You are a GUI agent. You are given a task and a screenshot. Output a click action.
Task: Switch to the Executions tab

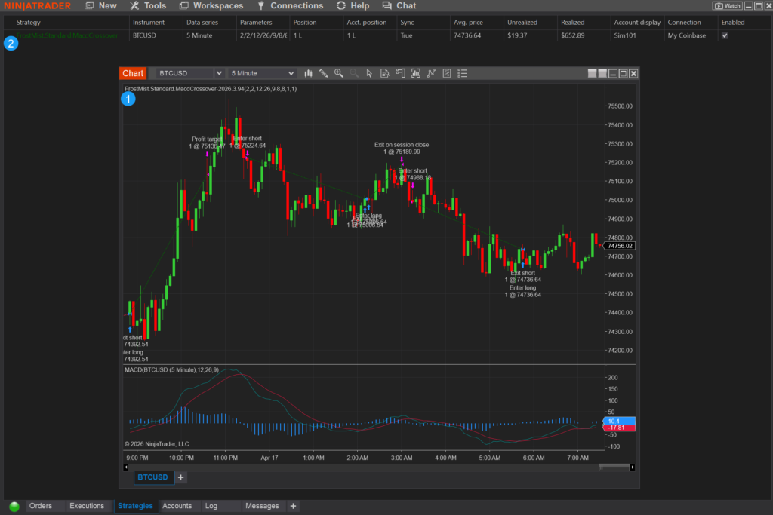(x=86, y=506)
